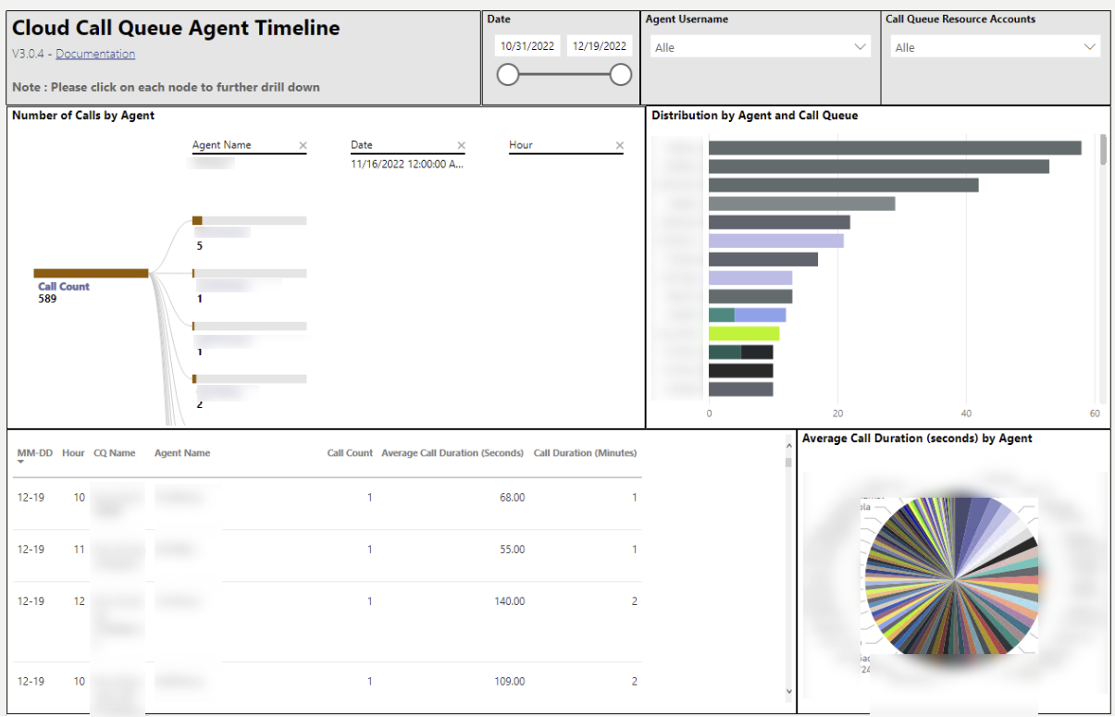The image size is (1115, 717).
Task: Click the left handle of the Date slider
Action: pyautogui.click(x=508, y=74)
